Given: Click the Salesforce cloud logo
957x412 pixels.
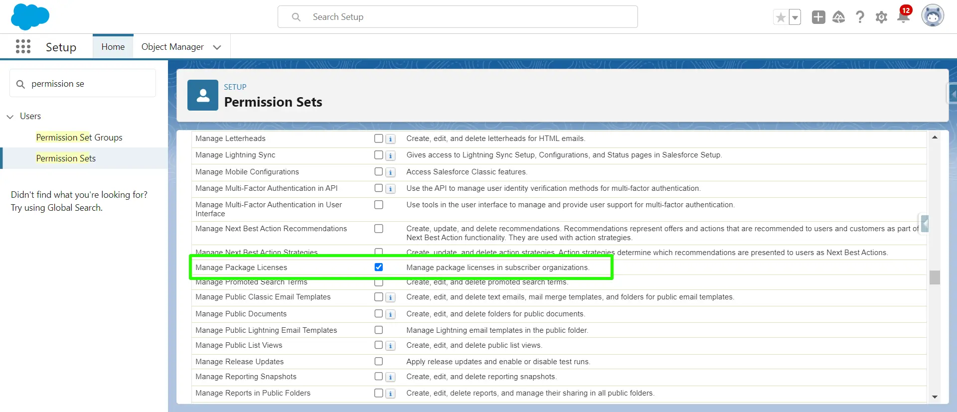Looking at the screenshot, I should (x=30, y=16).
